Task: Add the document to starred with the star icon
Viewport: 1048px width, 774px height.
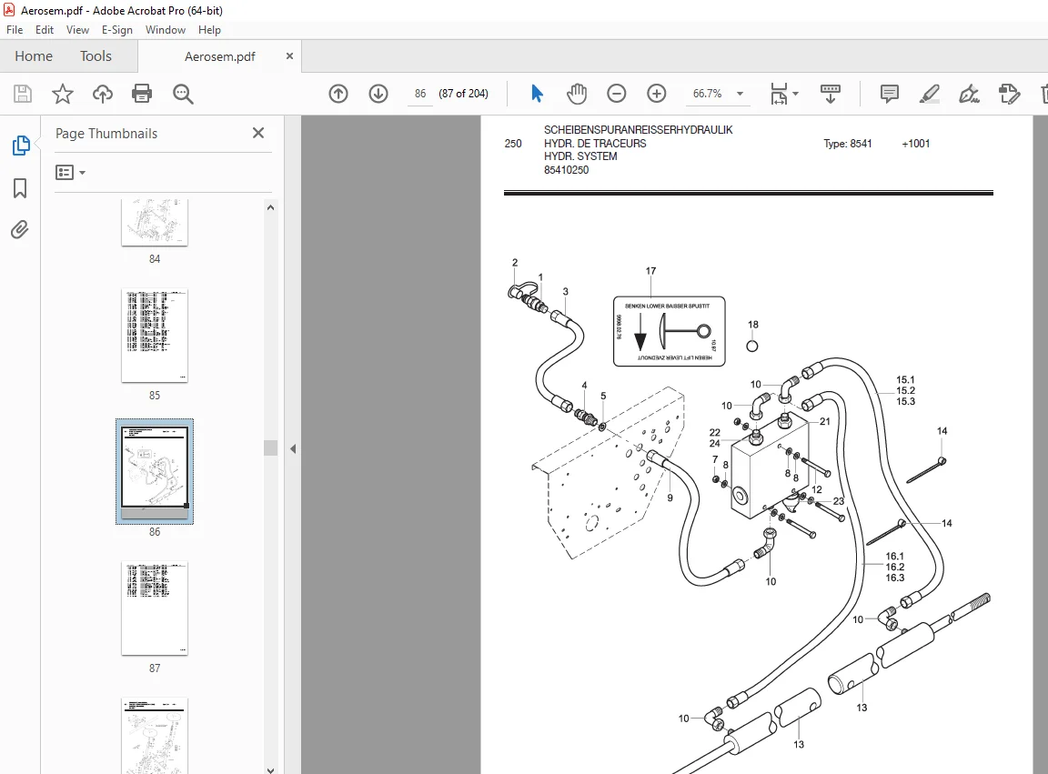Action: [x=62, y=94]
